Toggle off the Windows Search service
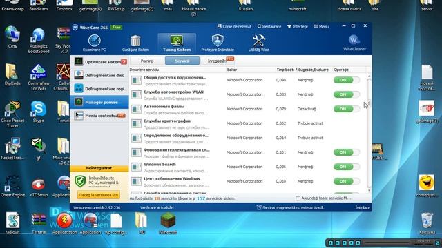442x248 pixels. coord(347,167)
